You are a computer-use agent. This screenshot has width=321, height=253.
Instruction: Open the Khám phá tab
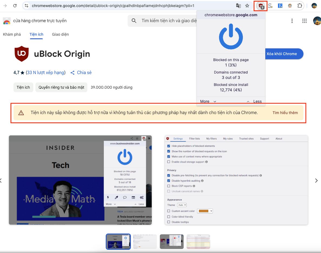click(x=12, y=34)
